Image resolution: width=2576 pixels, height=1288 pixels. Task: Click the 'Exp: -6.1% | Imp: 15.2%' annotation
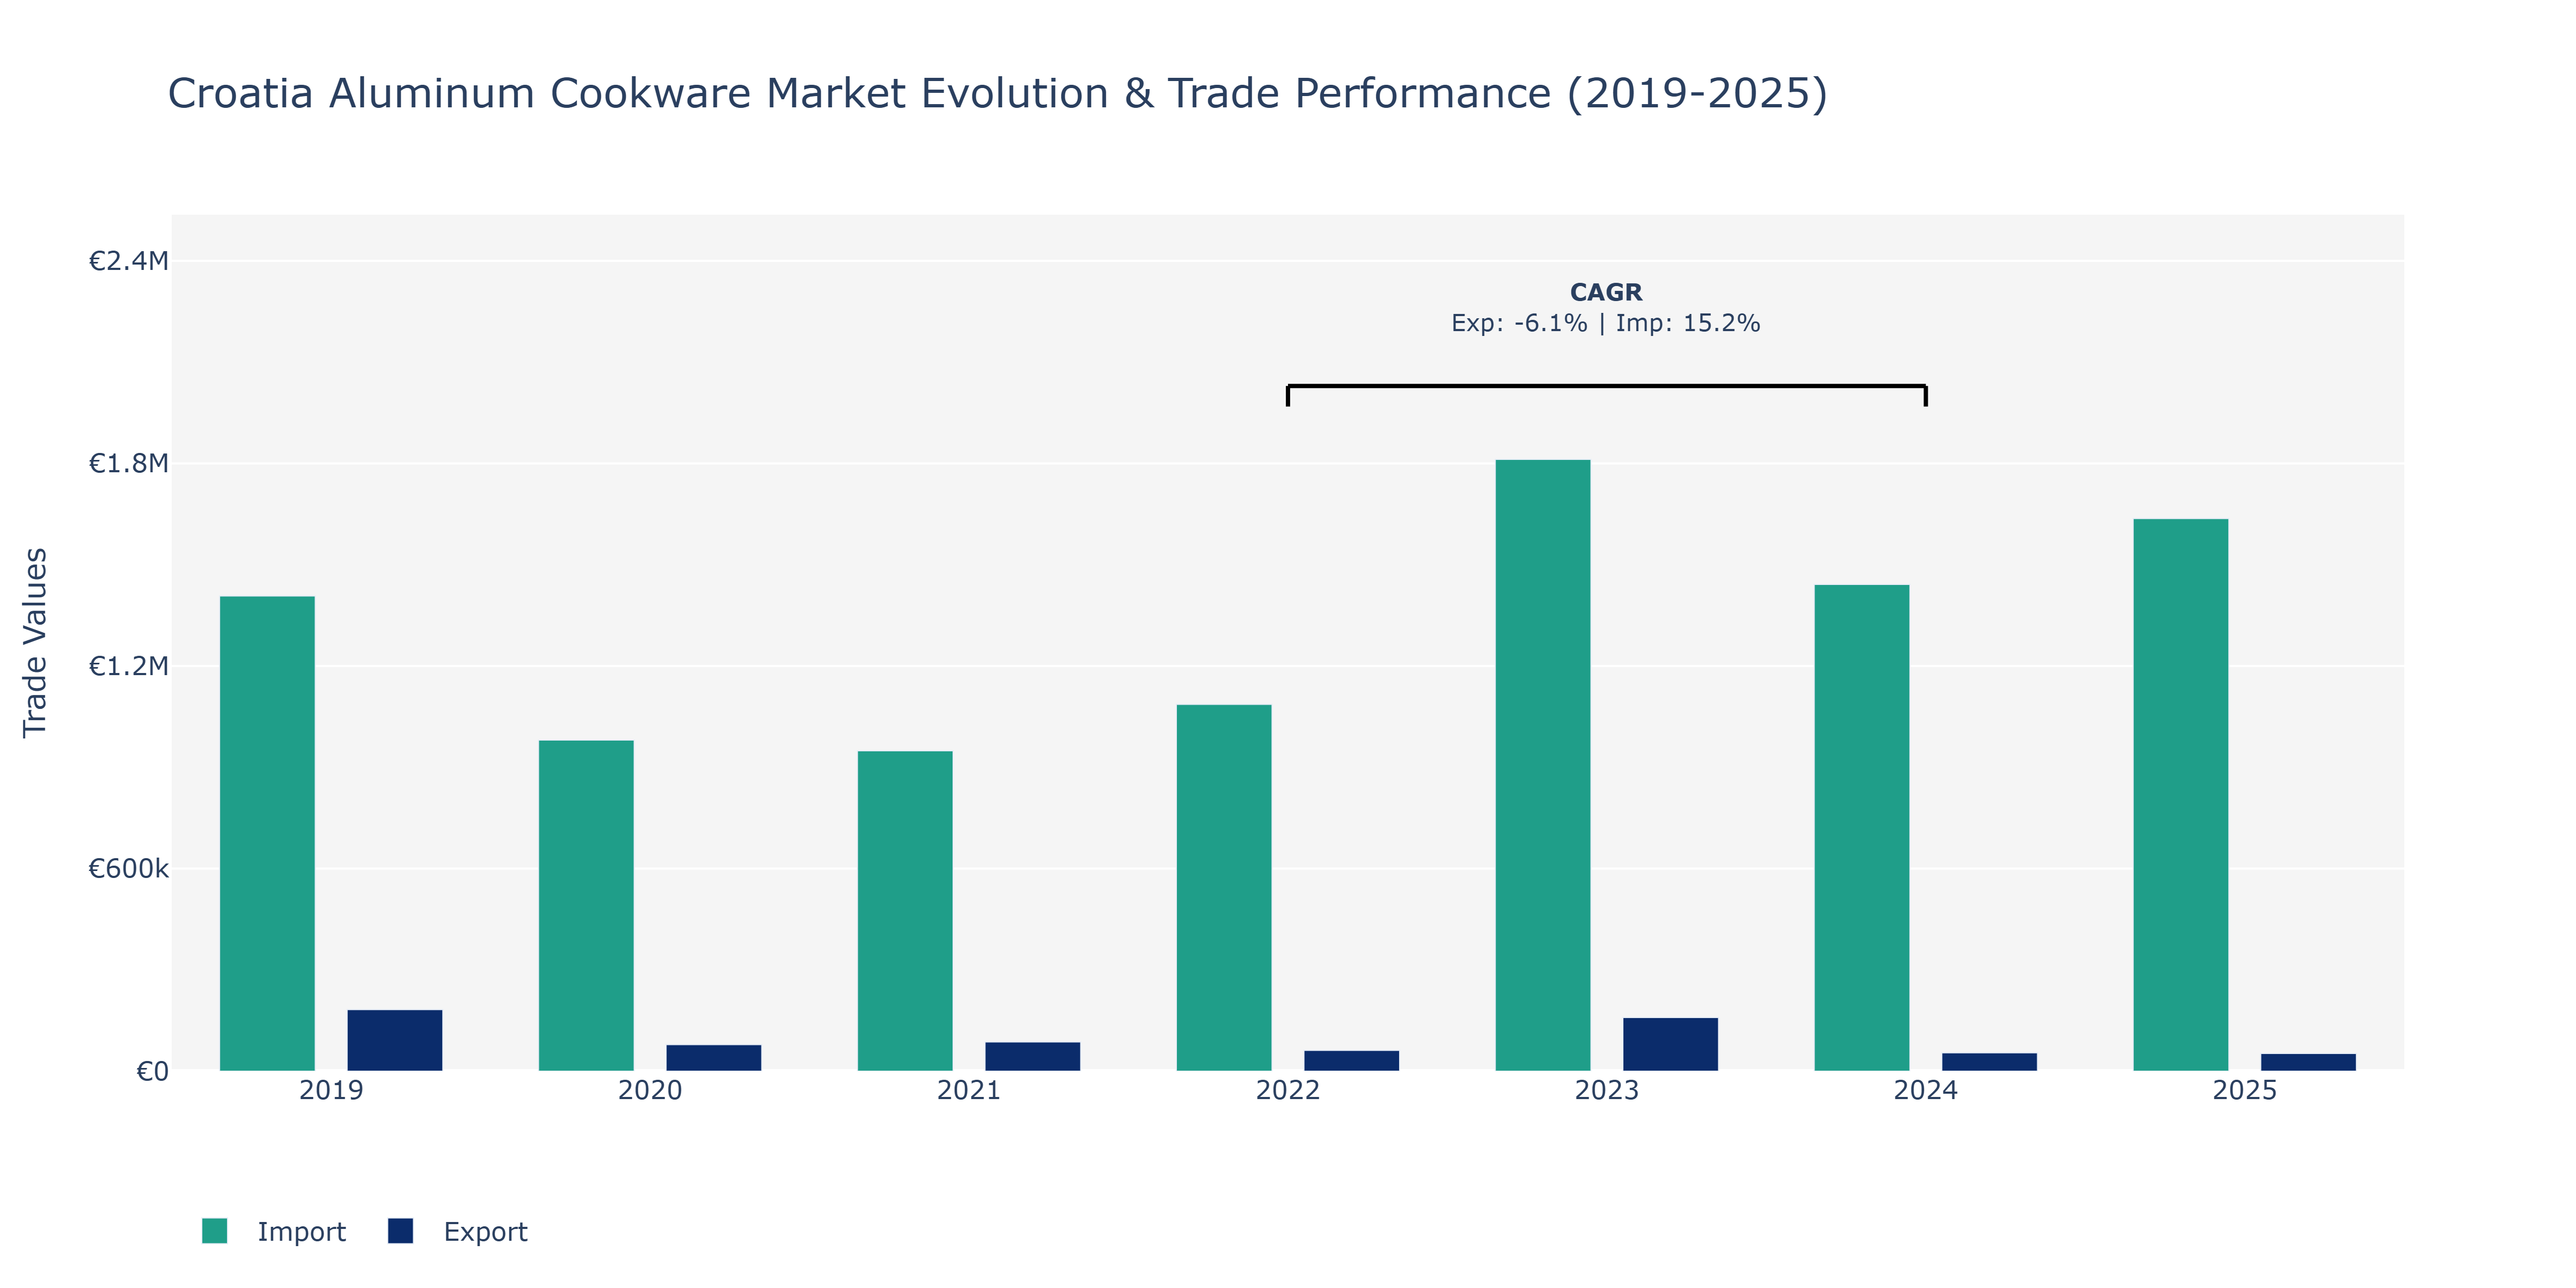pos(1606,323)
